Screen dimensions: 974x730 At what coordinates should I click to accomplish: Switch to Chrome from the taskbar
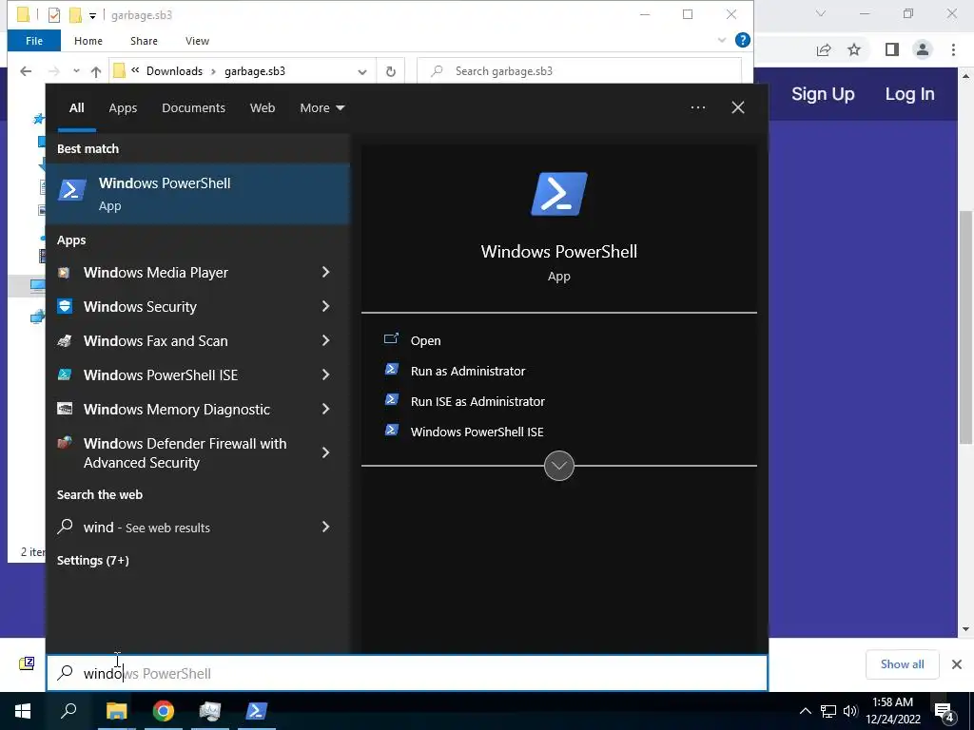(164, 711)
